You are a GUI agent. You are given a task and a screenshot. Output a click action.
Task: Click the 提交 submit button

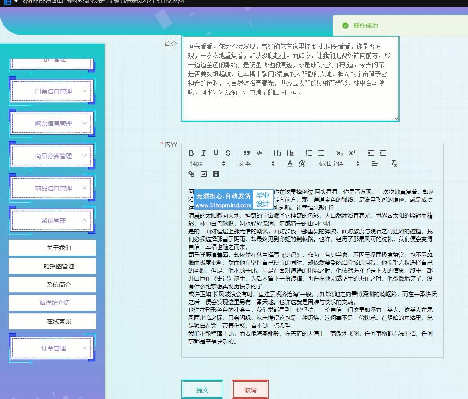tap(202, 390)
